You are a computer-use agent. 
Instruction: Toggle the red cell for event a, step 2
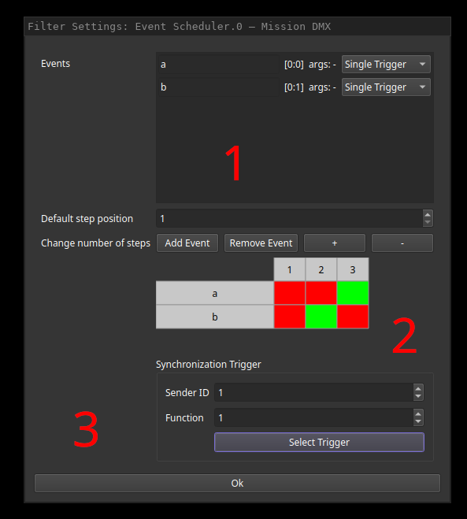(x=321, y=293)
